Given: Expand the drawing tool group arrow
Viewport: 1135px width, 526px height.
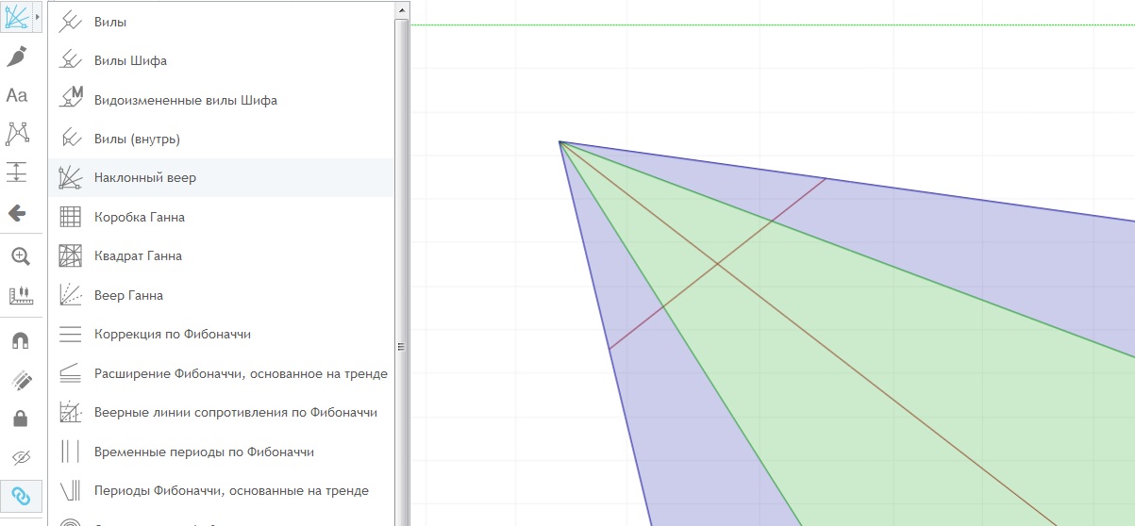Looking at the screenshot, I should (38, 17).
